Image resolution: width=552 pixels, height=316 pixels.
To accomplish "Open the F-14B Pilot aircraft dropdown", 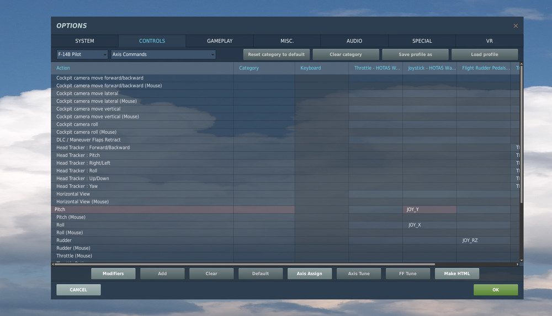I will (x=82, y=55).
